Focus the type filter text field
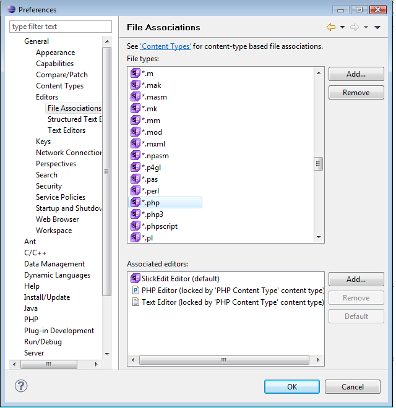The image size is (396, 408). point(61,27)
